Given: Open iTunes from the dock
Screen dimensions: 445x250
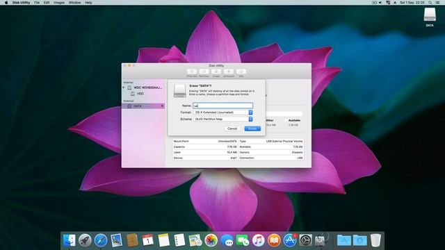Looking at the screenshot, I should (x=258, y=240).
